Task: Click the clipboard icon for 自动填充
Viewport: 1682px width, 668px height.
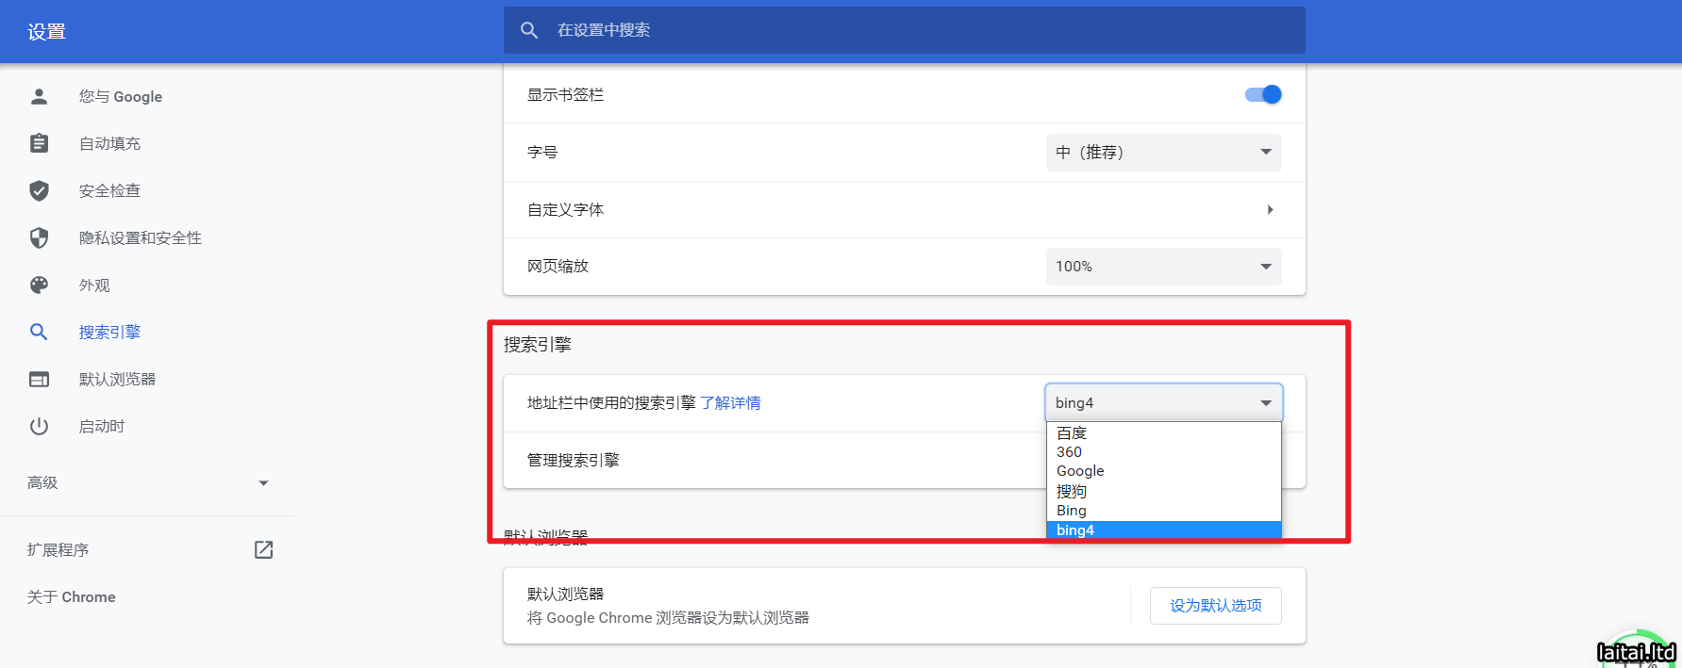Action: pyautogui.click(x=39, y=143)
